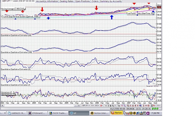195x122 pixels.
Task: Open the quick launch overflow arrow on taskbar
Action: click(x=5, y=113)
